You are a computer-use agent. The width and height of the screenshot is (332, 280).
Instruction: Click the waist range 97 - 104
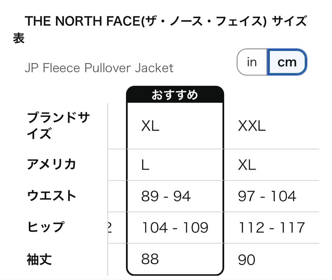pyautogui.click(x=267, y=196)
